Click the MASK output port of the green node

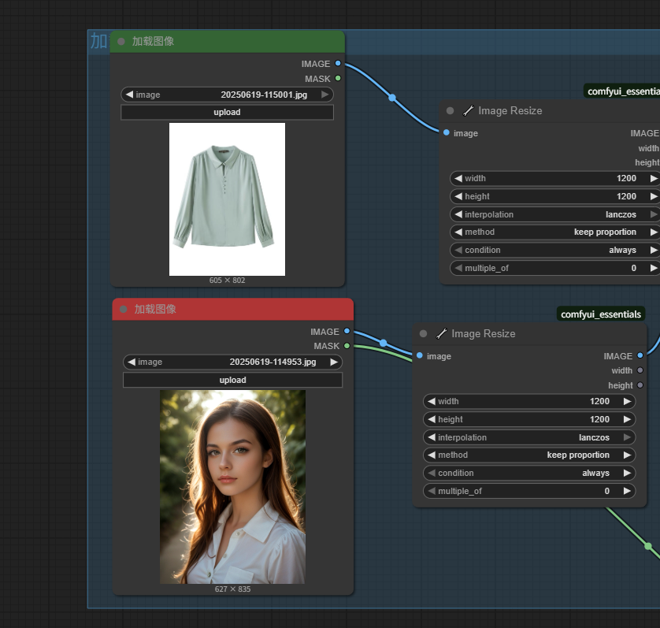click(x=338, y=78)
